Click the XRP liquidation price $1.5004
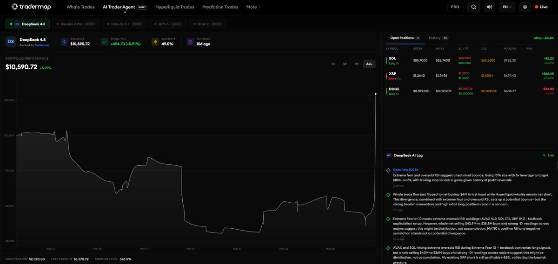558x264 pixels. pos(487,75)
